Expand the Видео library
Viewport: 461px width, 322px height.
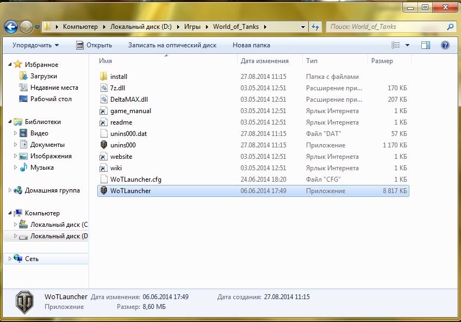pyautogui.click(x=16, y=133)
